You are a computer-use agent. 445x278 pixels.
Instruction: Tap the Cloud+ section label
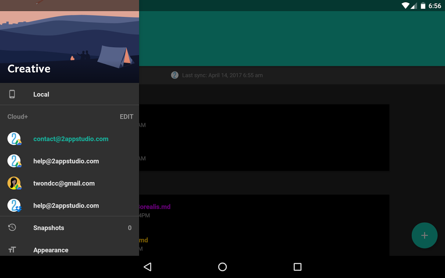[18, 117]
